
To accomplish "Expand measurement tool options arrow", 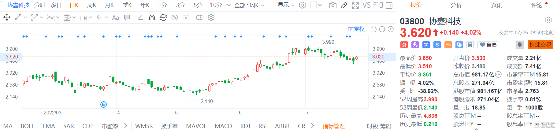I will [x=74, y=18].
